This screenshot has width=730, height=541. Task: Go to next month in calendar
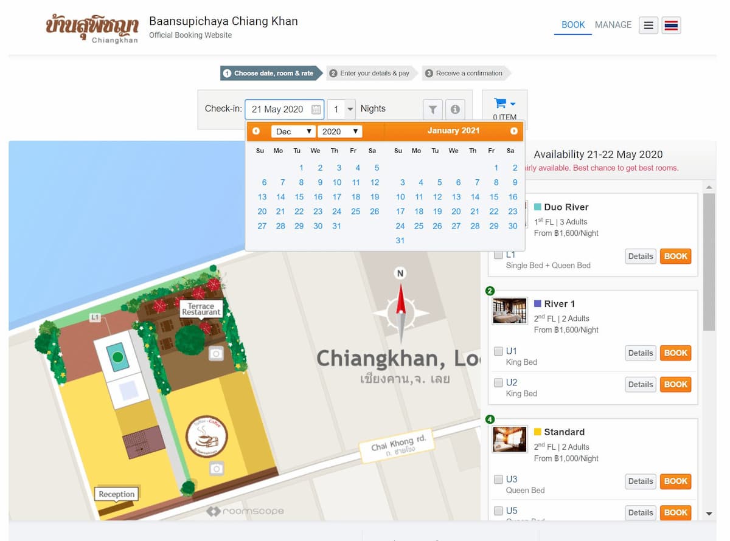(x=514, y=131)
